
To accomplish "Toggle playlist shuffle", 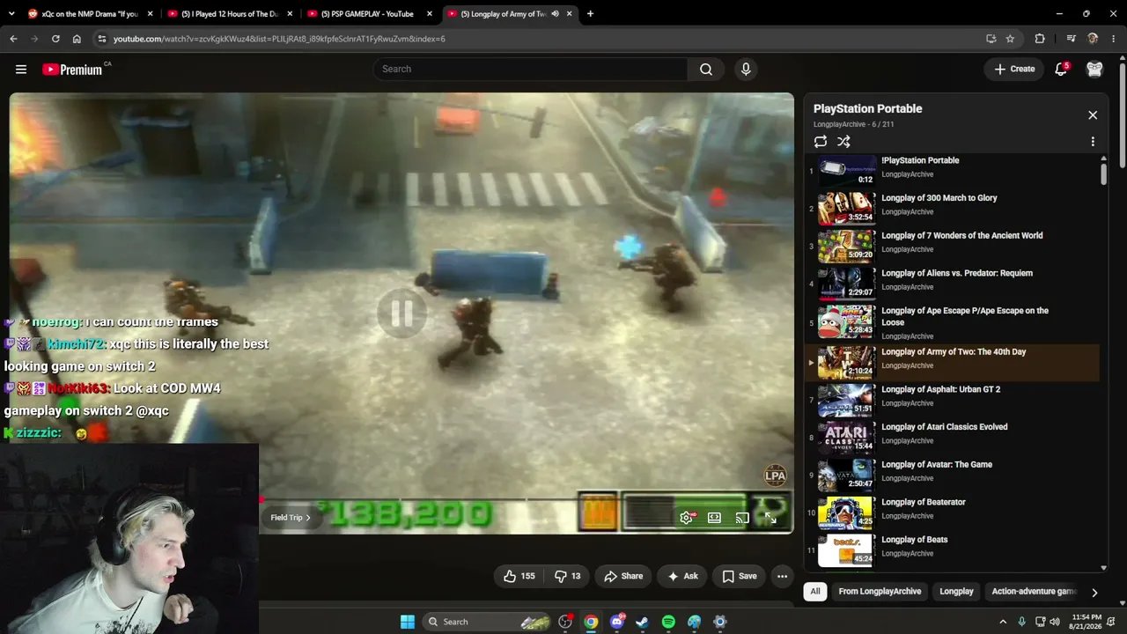I will pos(843,142).
